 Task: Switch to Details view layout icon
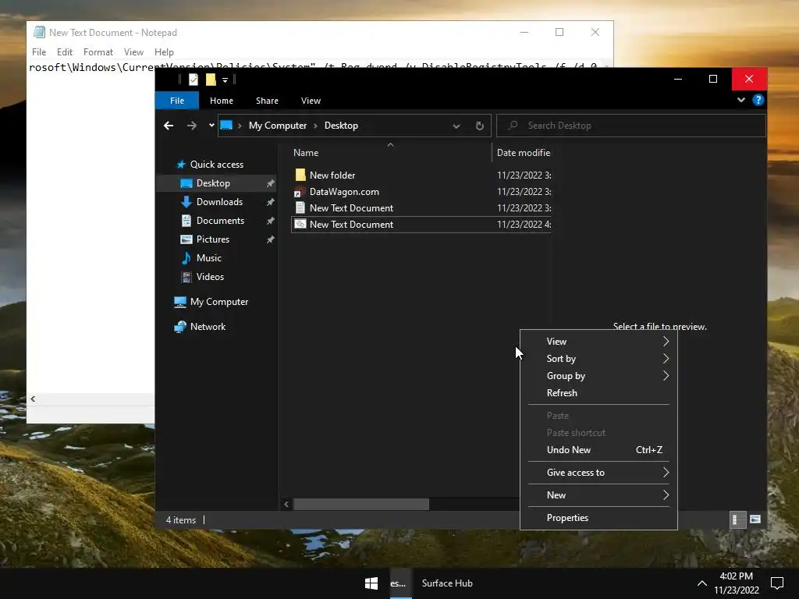point(737,519)
